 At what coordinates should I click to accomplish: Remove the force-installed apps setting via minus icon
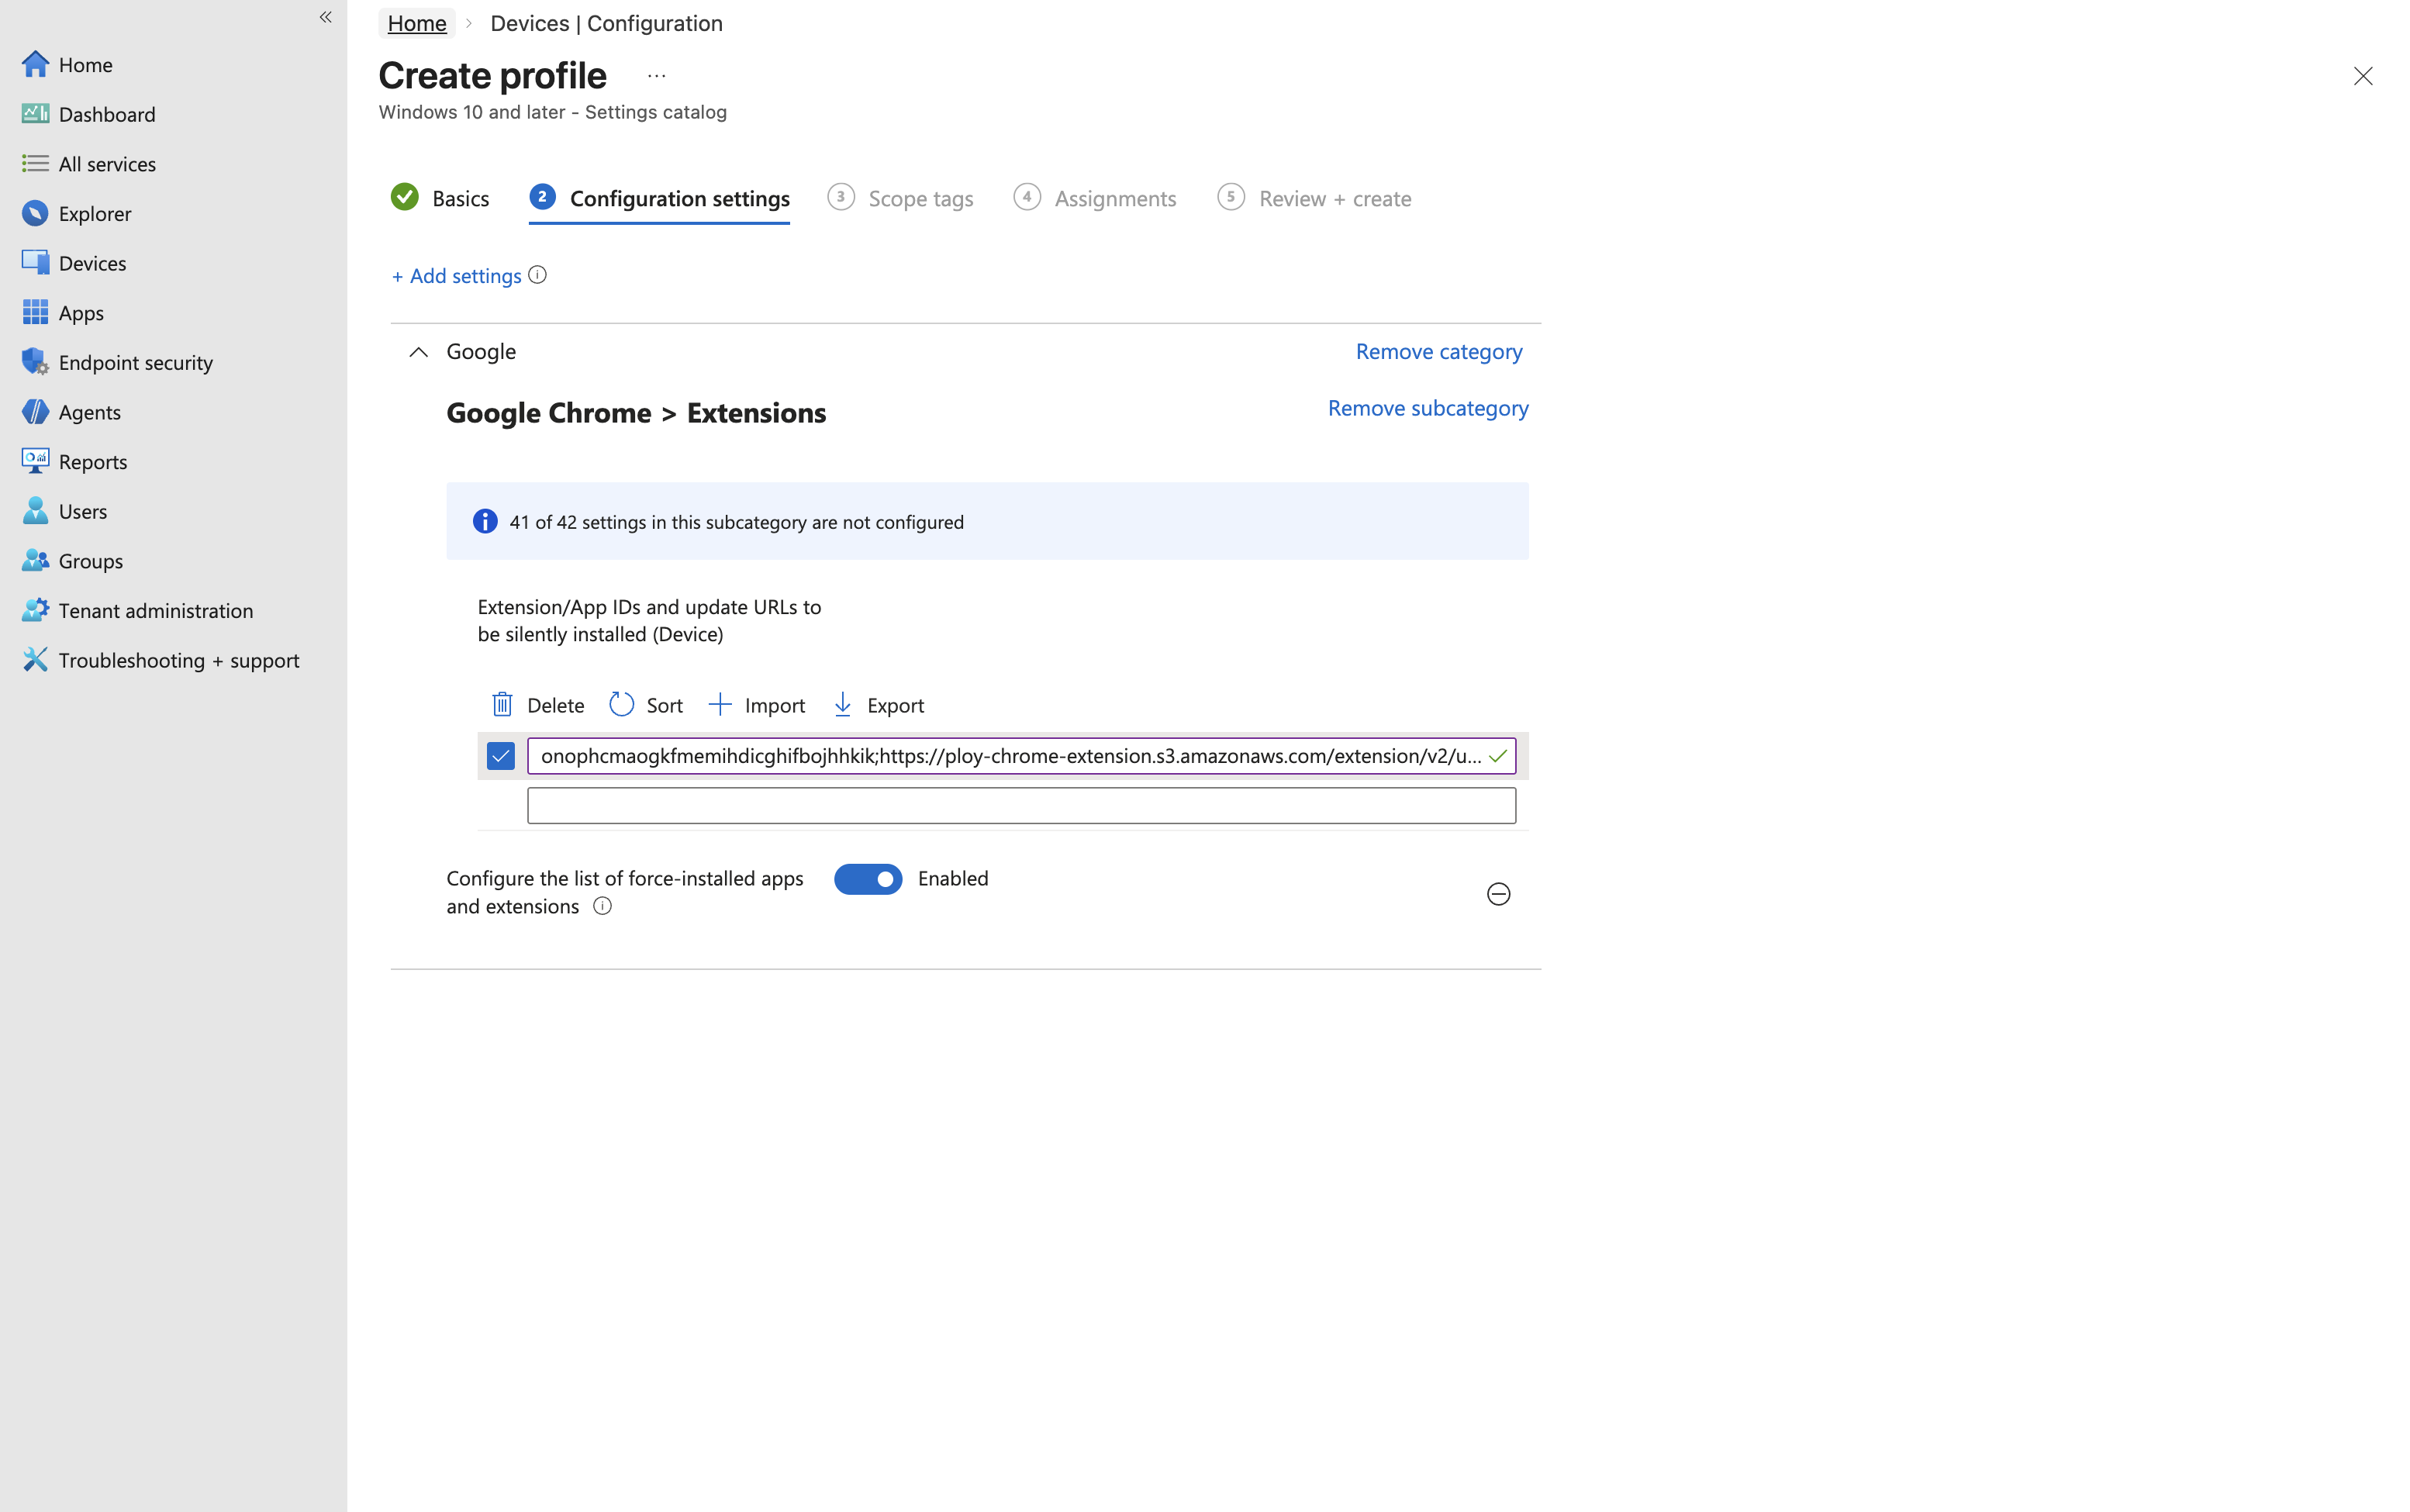click(1497, 893)
